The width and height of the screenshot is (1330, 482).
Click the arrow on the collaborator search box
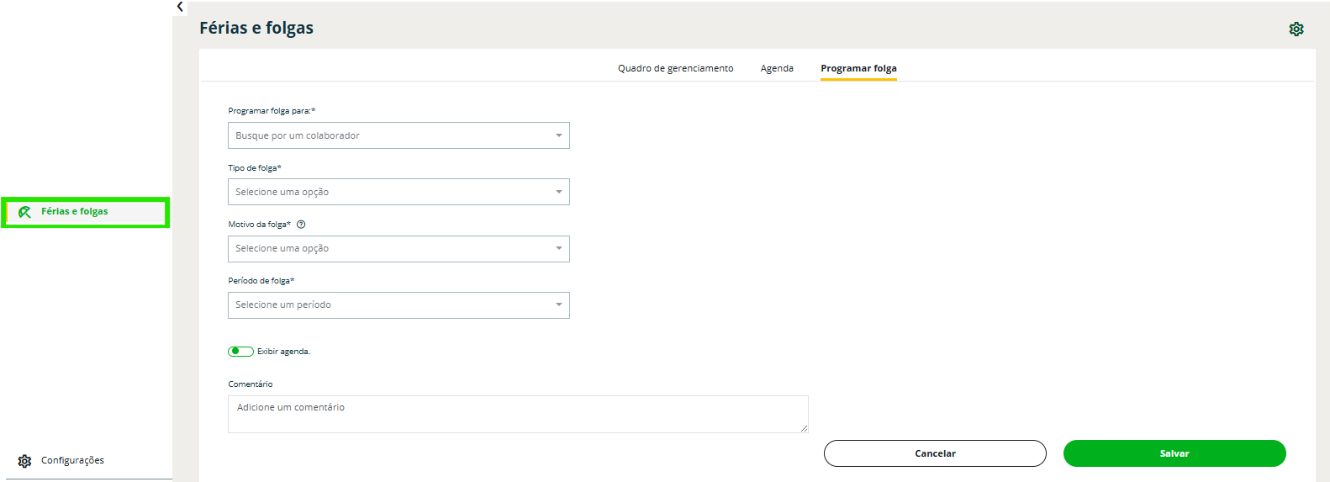pos(558,135)
